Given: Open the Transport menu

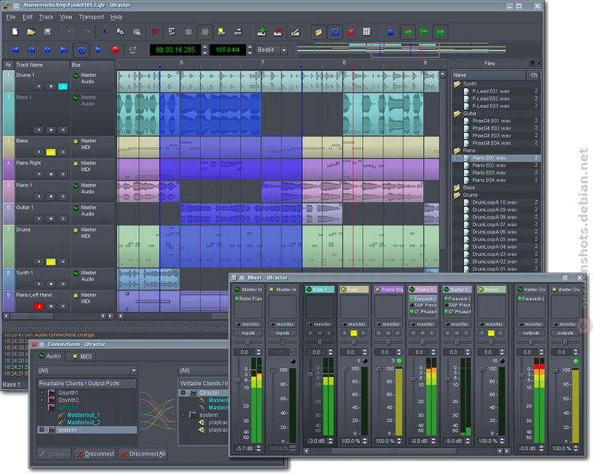Looking at the screenshot, I should (x=91, y=17).
